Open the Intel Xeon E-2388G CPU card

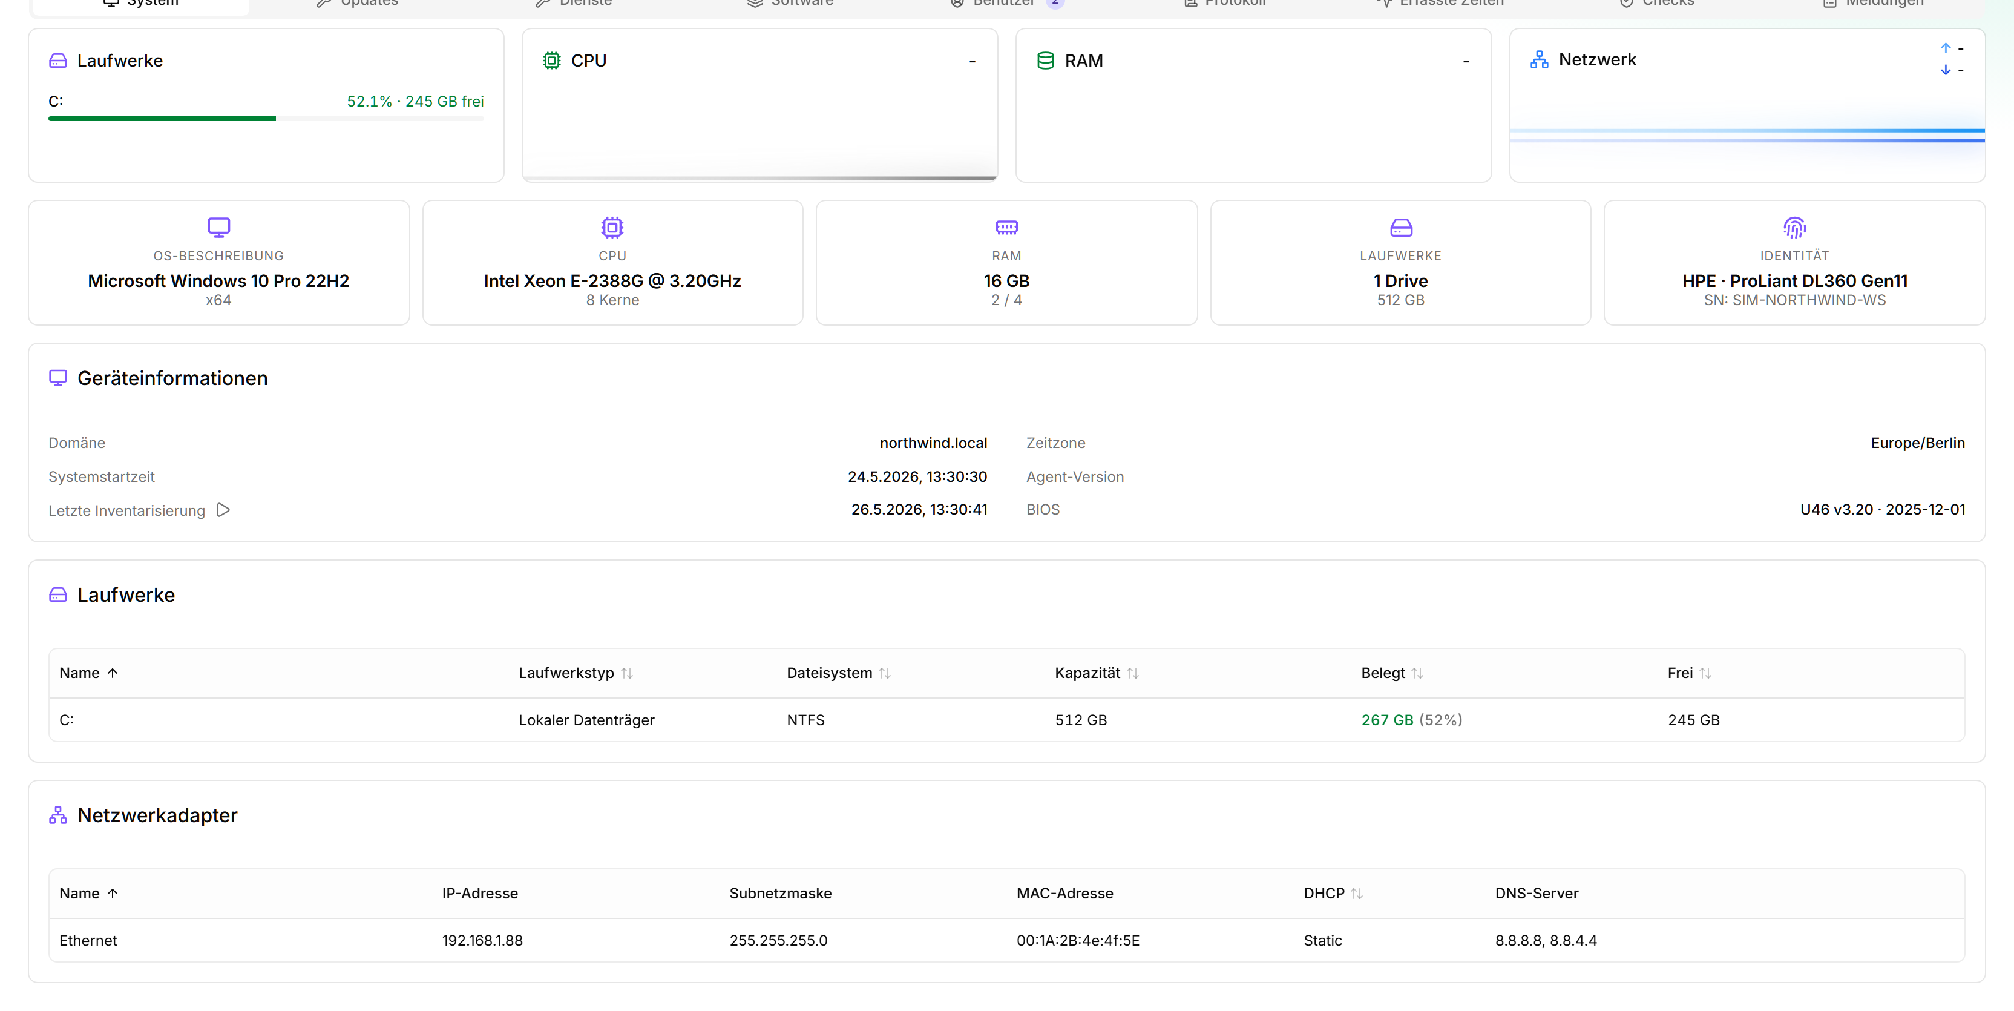point(612,263)
